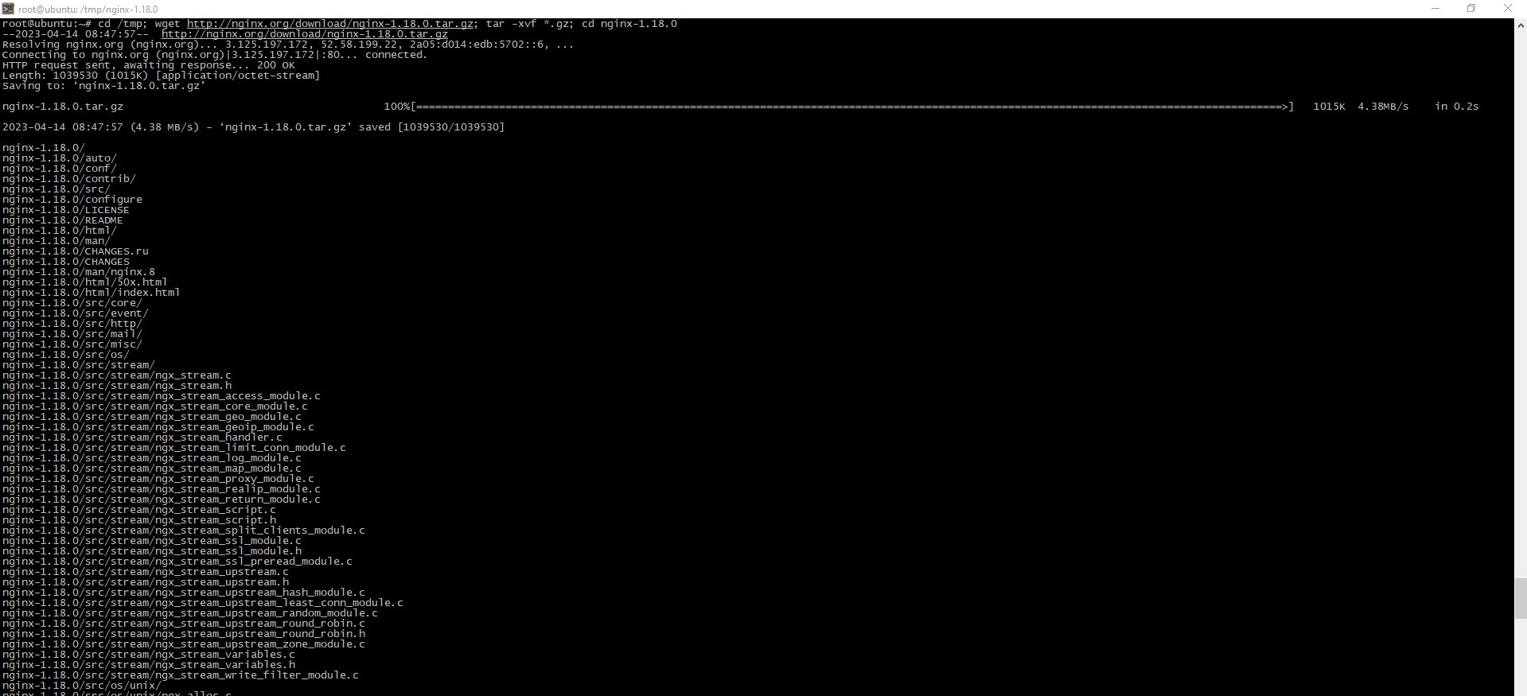
Task: Select the ngx_stream.c file line
Action: tap(117, 375)
